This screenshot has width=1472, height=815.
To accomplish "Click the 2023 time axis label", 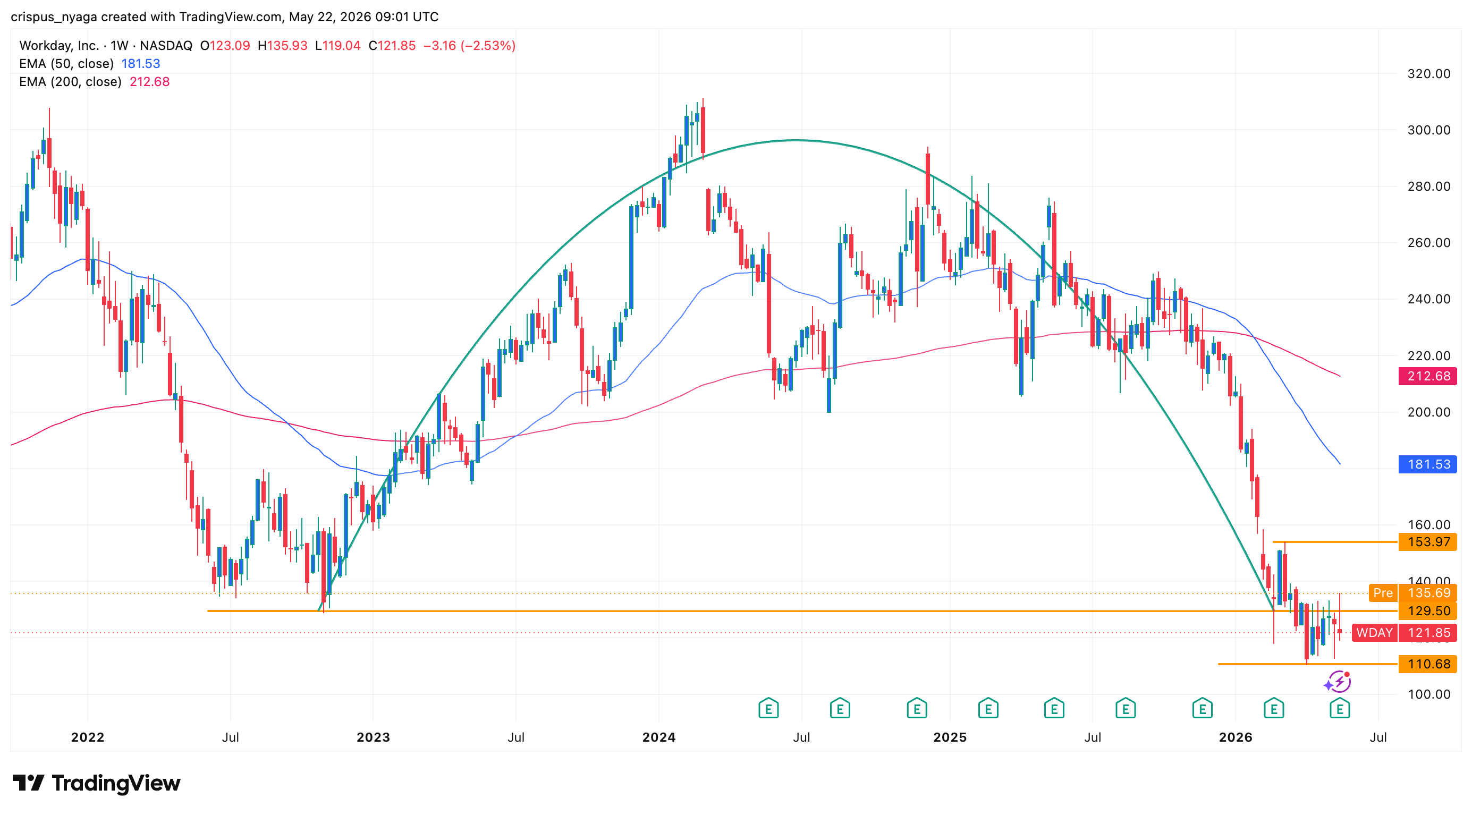I will (373, 737).
